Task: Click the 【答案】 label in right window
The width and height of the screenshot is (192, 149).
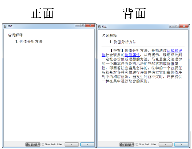Action: pyautogui.click(x=117, y=51)
